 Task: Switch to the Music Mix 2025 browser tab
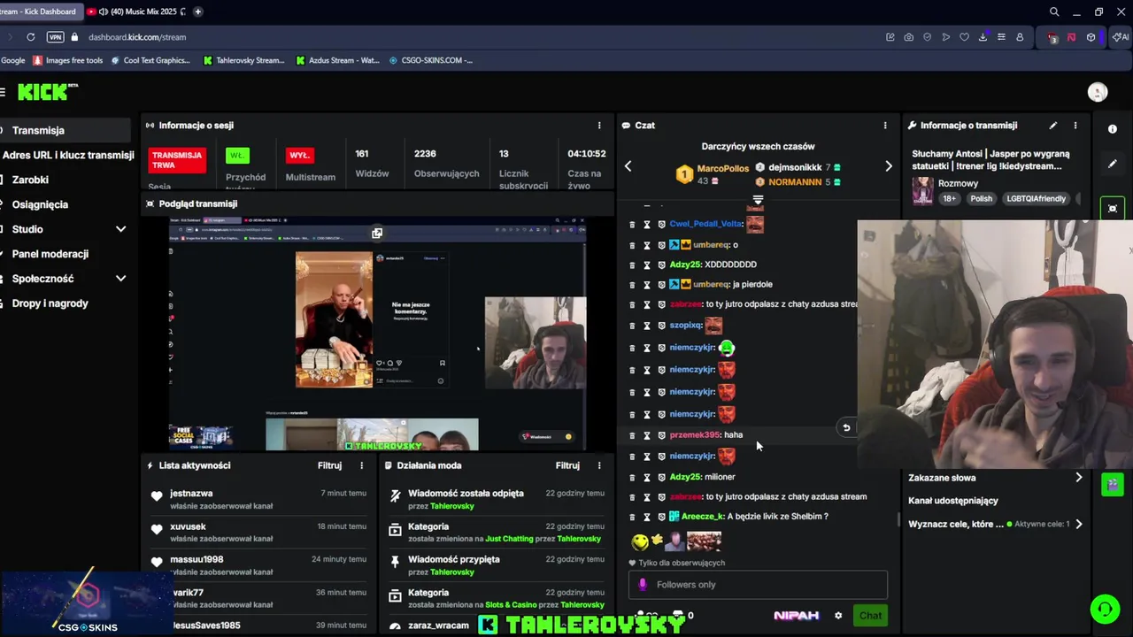pyautogui.click(x=137, y=12)
